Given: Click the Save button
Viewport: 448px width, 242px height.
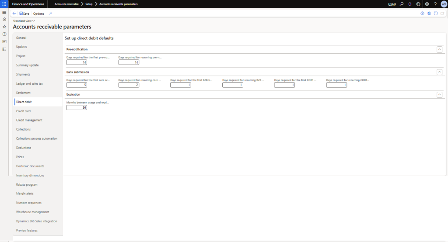Looking at the screenshot, I should [x=24, y=14].
